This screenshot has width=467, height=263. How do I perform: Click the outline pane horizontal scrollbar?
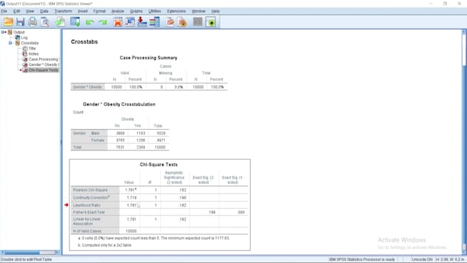click(30, 252)
